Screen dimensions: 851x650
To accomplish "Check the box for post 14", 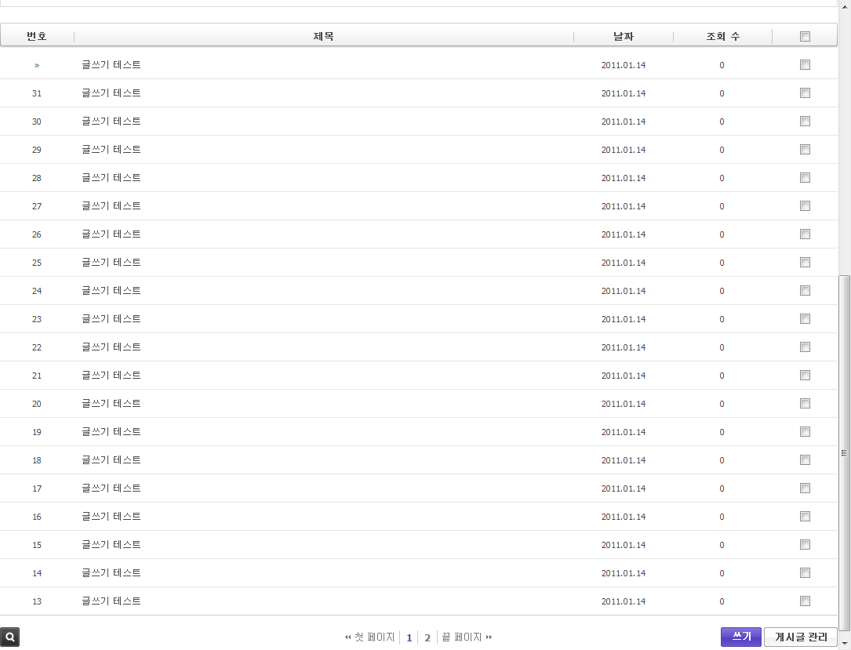I will coord(805,573).
